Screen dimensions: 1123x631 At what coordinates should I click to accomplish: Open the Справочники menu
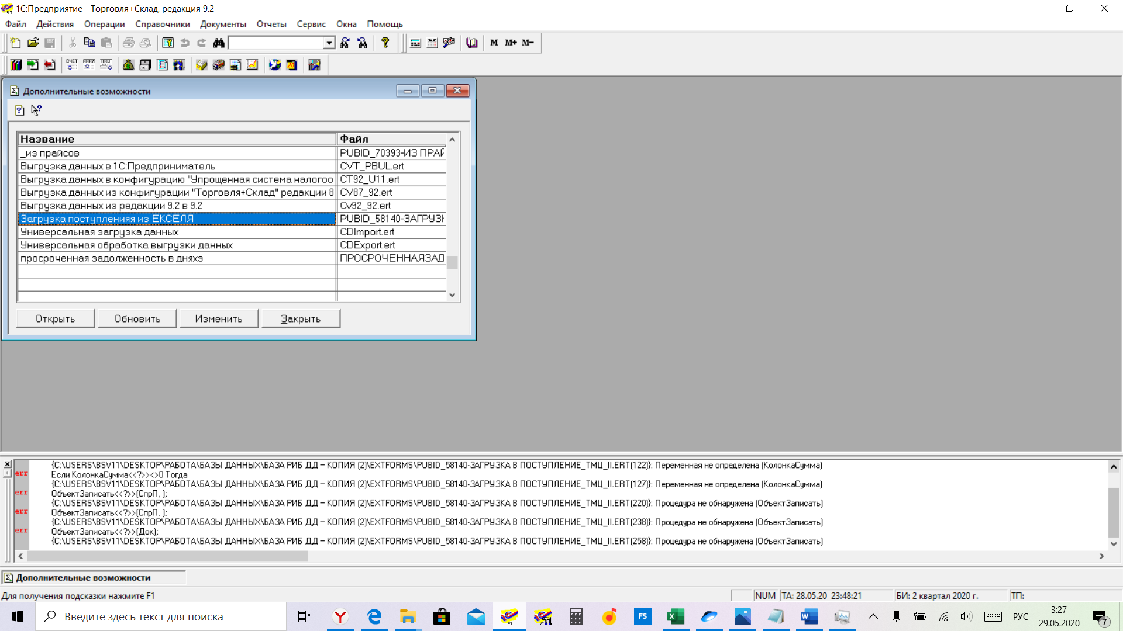[x=163, y=24]
